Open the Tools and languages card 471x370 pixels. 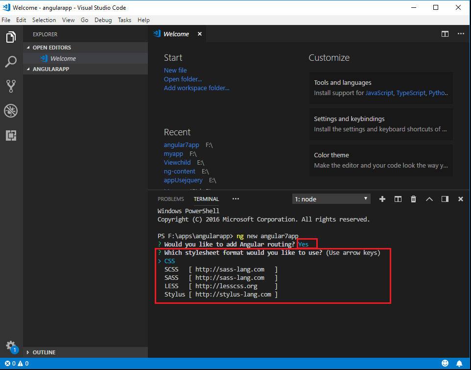click(x=381, y=88)
